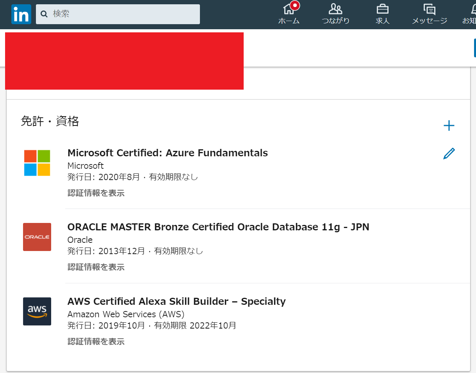
Task: Show credential 認証情報を表示 for Oracle Database 11g
Action: click(96, 267)
